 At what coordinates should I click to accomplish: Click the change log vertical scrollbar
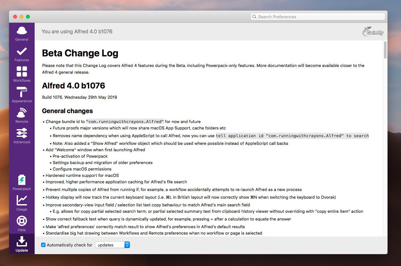click(x=385, y=50)
